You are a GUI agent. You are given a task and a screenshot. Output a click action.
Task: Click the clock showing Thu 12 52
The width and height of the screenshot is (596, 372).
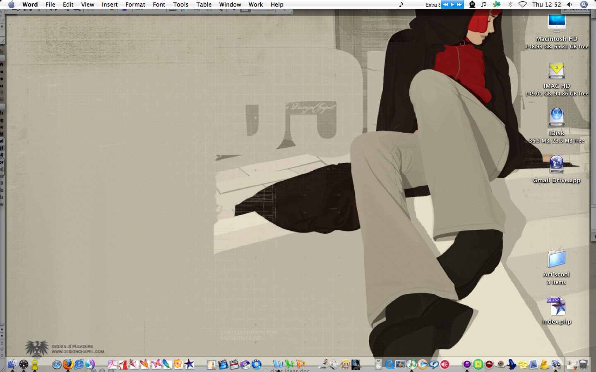[x=546, y=5]
